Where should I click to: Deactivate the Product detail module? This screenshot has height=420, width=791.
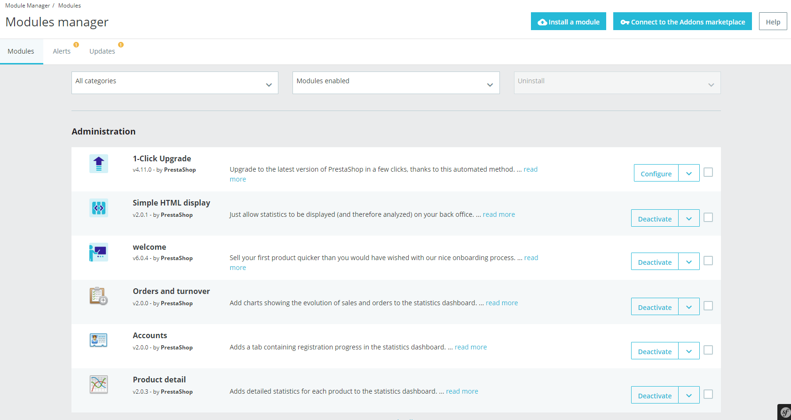coord(655,395)
